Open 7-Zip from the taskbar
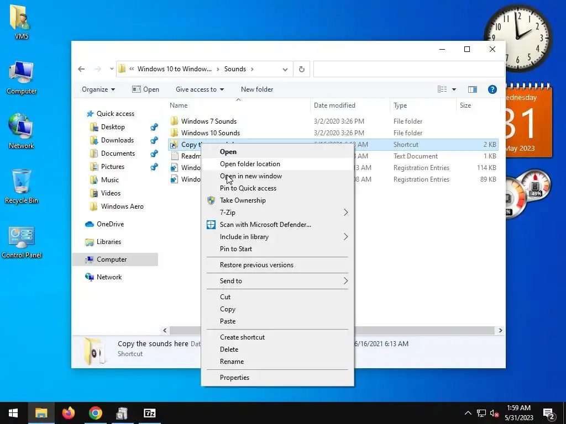The height and width of the screenshot is (424, 566). 149,413
